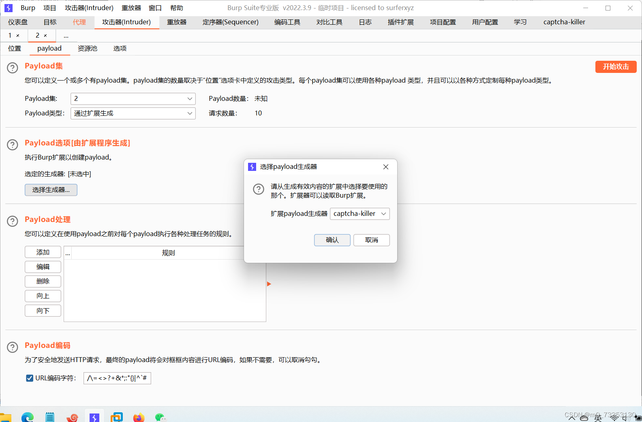Image resolution: width=642 pixels, height=422 pixels.
Task: Click the 开始攻击 button
Action: (616, 67)
